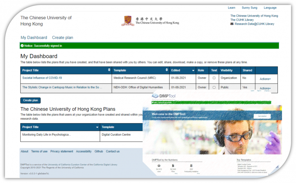Screen dimensions: 296x183
Task: Click the Test column header
Action: pos(214,70)
